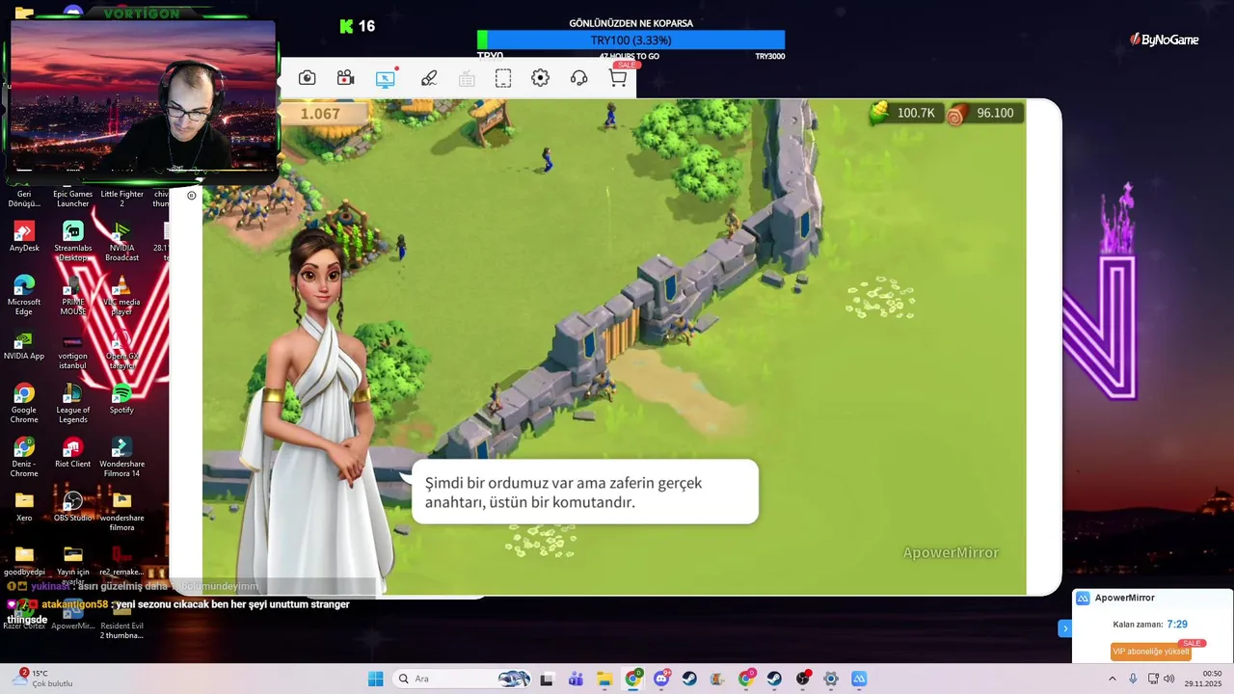Image resolution: width=1234 pixels, height=694 pixels.
Task: Open VLC media player shortcut
Action: [x=121, y=295]
